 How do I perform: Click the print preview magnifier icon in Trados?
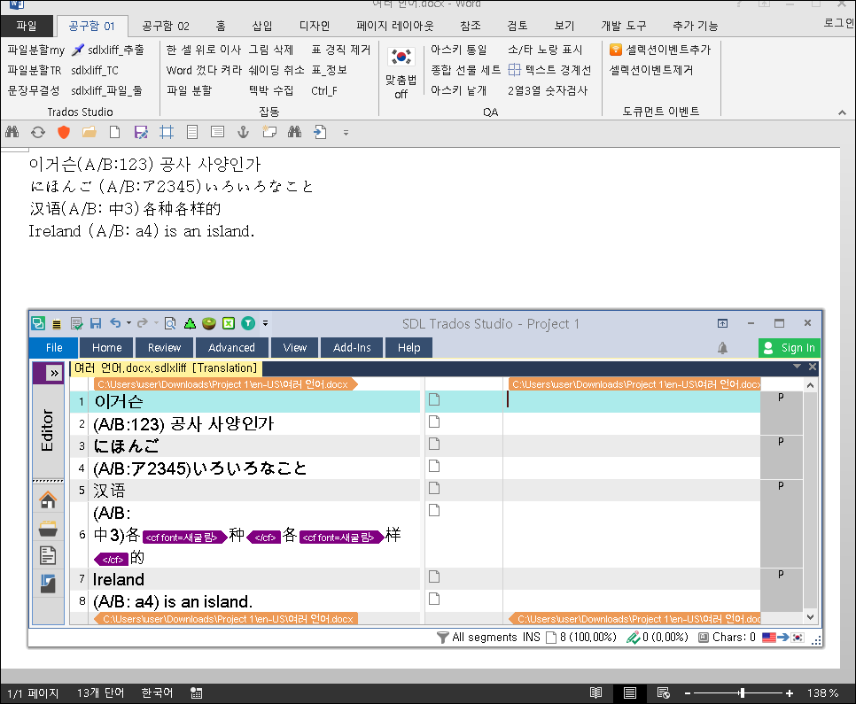click(170, 323)
